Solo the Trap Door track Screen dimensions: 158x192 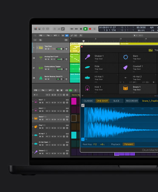(x=48, y=49)
